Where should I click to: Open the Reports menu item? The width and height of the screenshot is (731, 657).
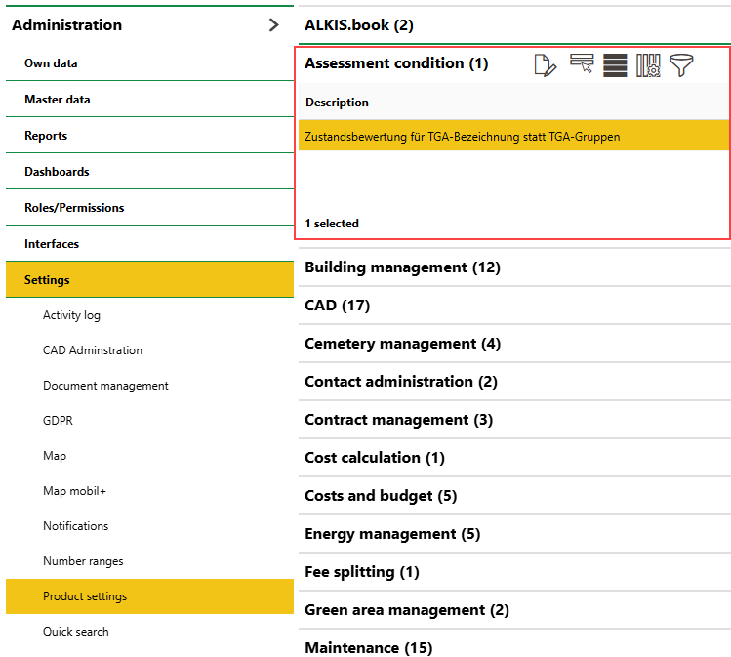tap(46, 136)
